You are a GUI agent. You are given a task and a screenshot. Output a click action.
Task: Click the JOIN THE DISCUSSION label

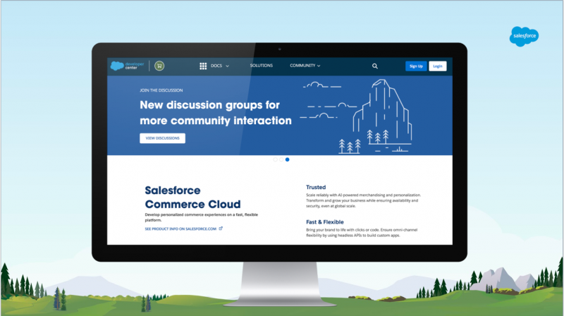161,90
